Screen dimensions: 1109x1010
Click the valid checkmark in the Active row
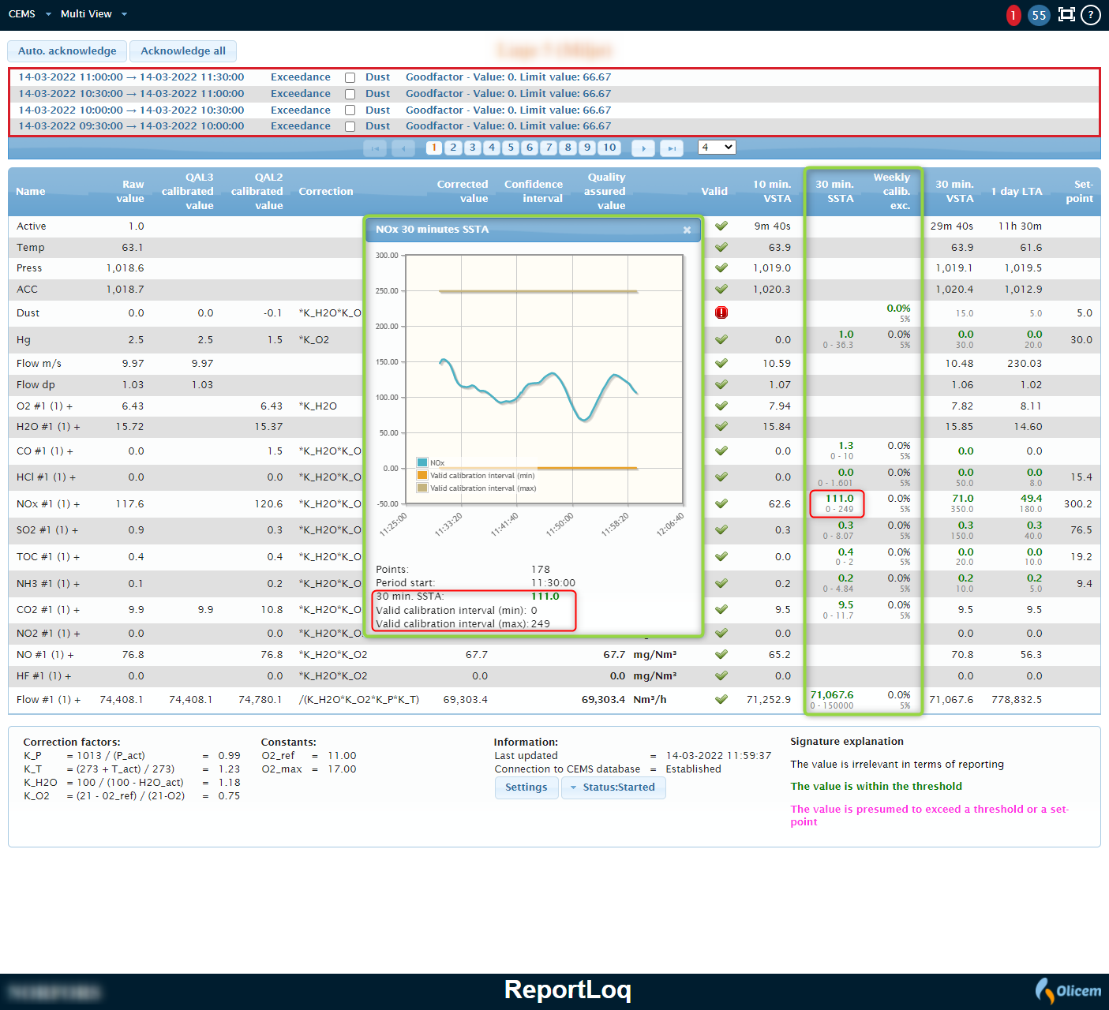click(x=721, y=226)
